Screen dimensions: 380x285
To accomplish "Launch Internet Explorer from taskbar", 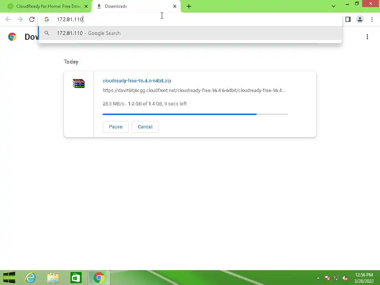I will (30, 278).
